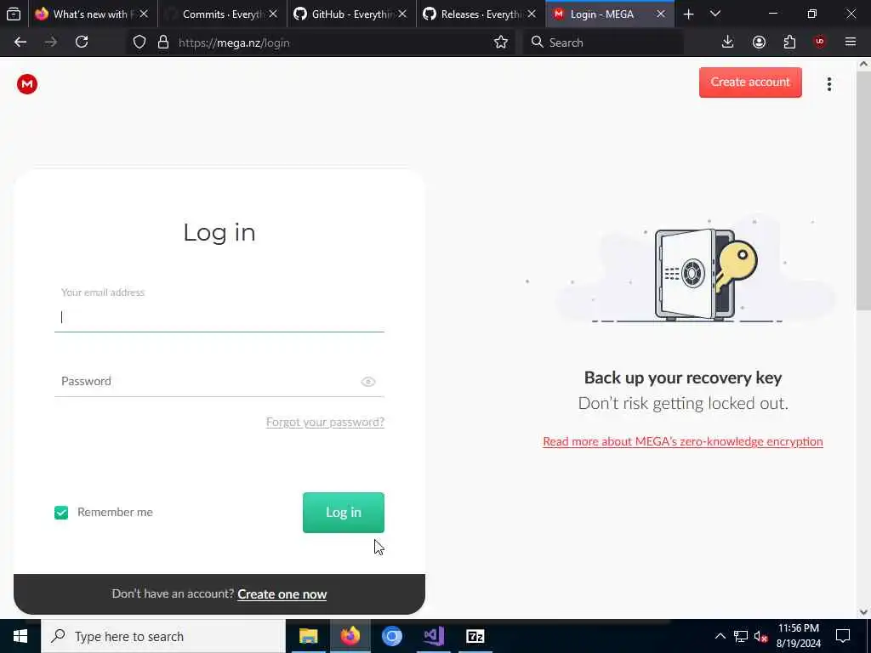Open Windows Start menu
Viewport: 871px width, 653px height.
click(x=20, y=636)
